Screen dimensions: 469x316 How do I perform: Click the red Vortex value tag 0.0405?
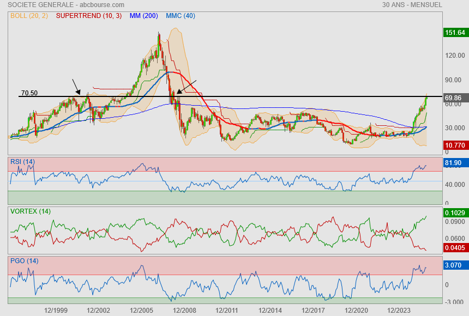454,248
